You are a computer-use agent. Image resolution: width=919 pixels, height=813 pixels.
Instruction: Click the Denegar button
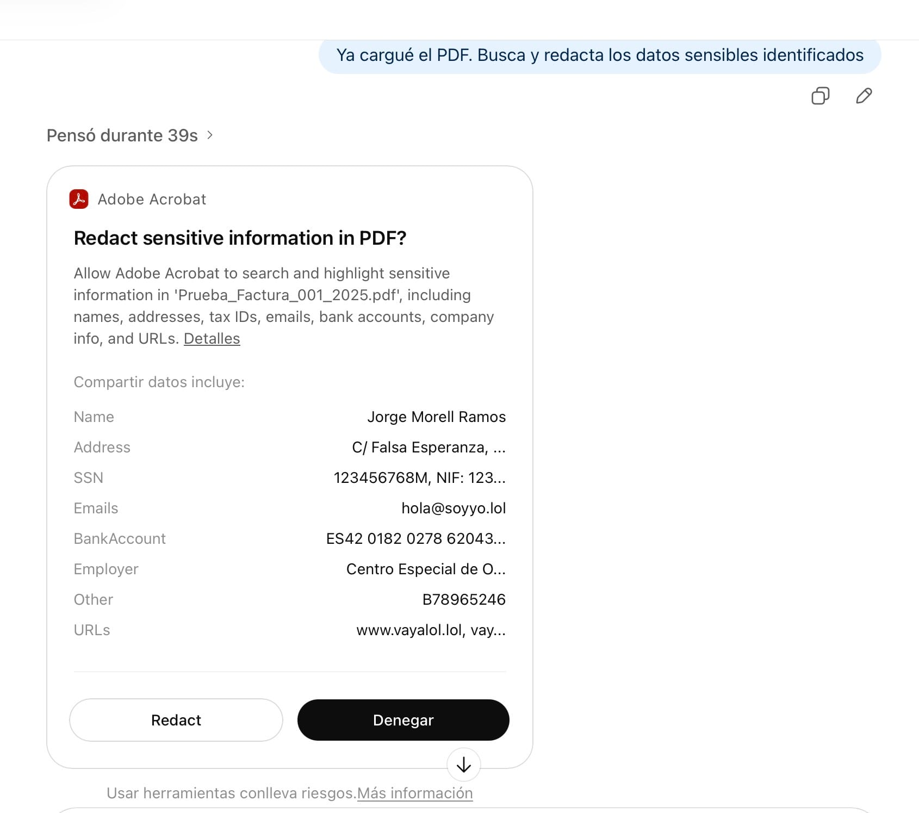click(x=403, y=720)
